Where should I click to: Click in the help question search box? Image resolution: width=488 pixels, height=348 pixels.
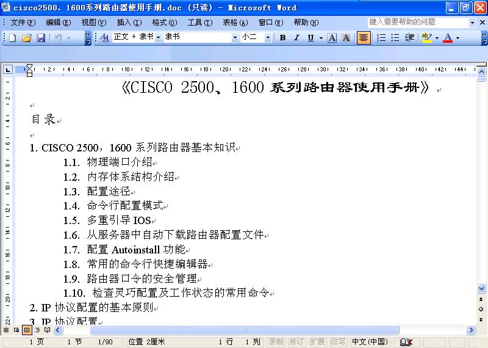[x=418, y=22]
